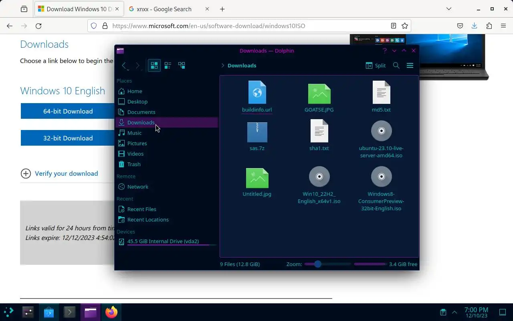Screen dimensions: 513x321
Task: Open Firefox application menu
Action: [x=503, y=26]
